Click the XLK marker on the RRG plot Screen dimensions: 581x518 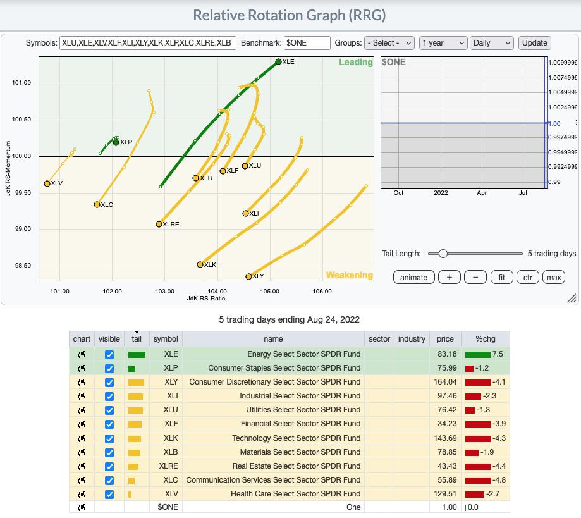pyautogui.click(x=200, y=265)
